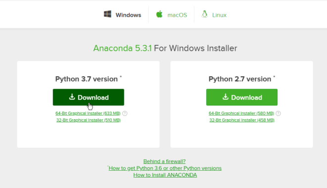The width and height of the screenshot is (327, 188).
Task: Open How to Install ANACONDA link
Action: (165, 175)
